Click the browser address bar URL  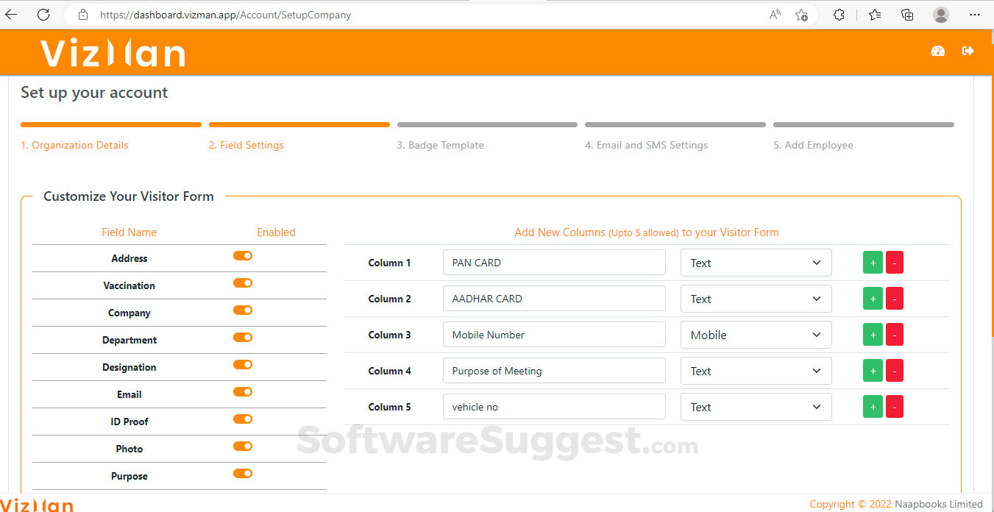225,15
